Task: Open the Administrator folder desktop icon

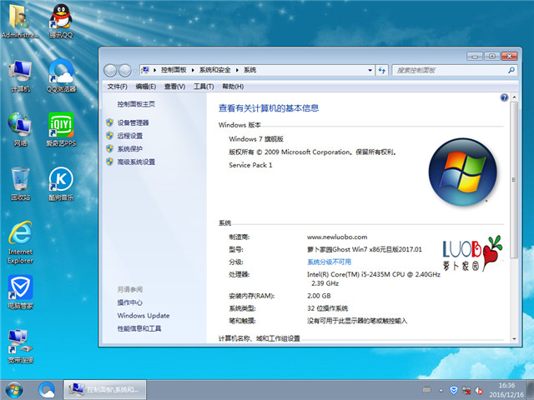Action: click(x=20, y=20)
